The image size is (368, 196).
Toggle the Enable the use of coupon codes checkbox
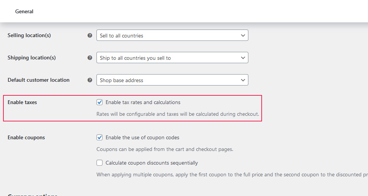pos(100,137)
